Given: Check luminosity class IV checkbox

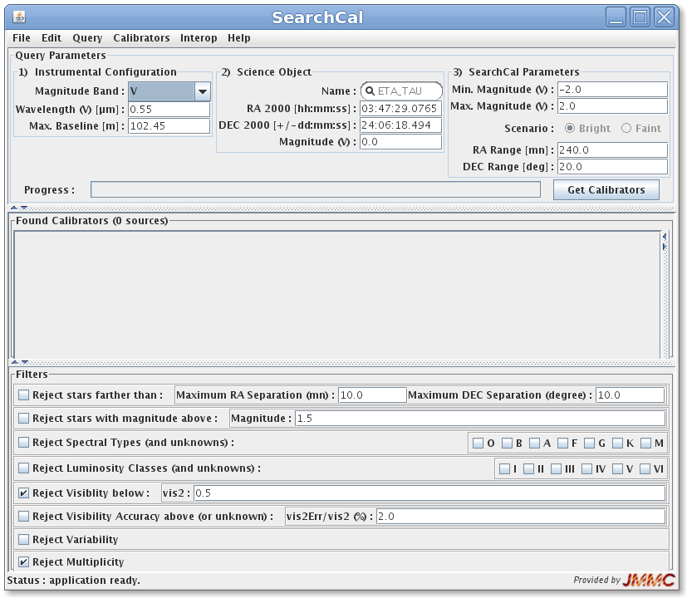Looking at the screenshot, I should point(586,469).
